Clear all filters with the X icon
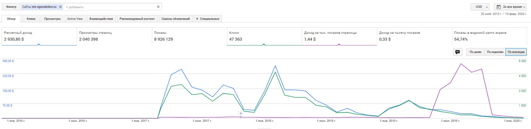The image size is (531, 129). (158, 7)
